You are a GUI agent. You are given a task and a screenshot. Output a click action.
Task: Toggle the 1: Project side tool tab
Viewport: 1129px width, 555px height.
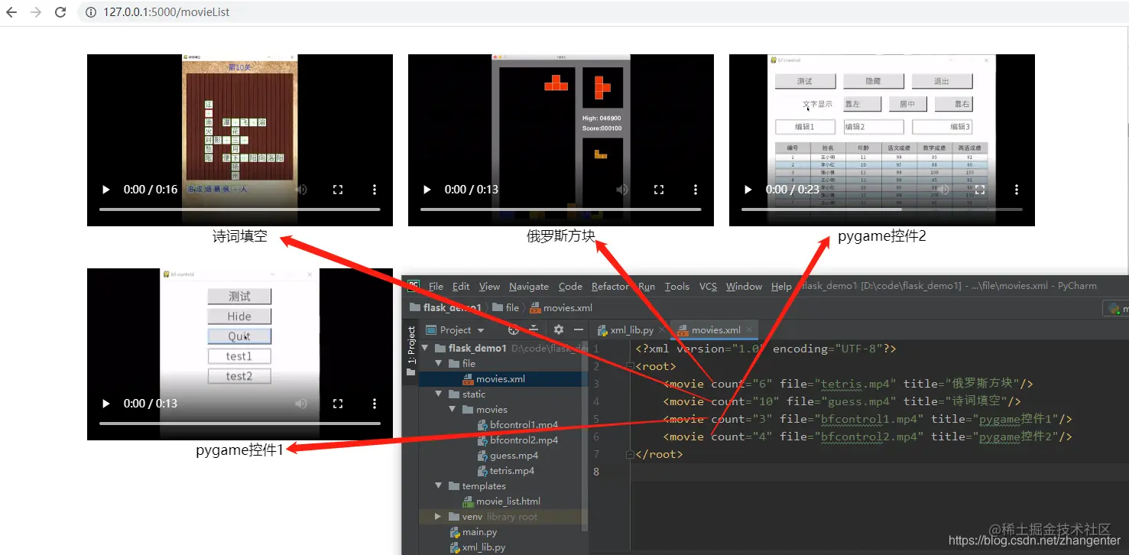[x=411, y=351]
